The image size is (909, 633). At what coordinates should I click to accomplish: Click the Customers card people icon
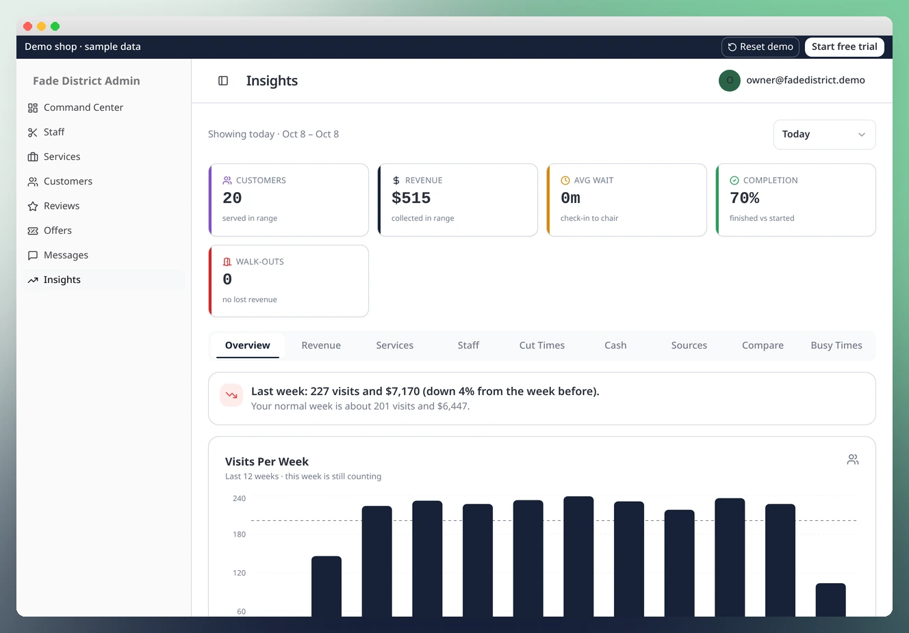pos(227,180)
